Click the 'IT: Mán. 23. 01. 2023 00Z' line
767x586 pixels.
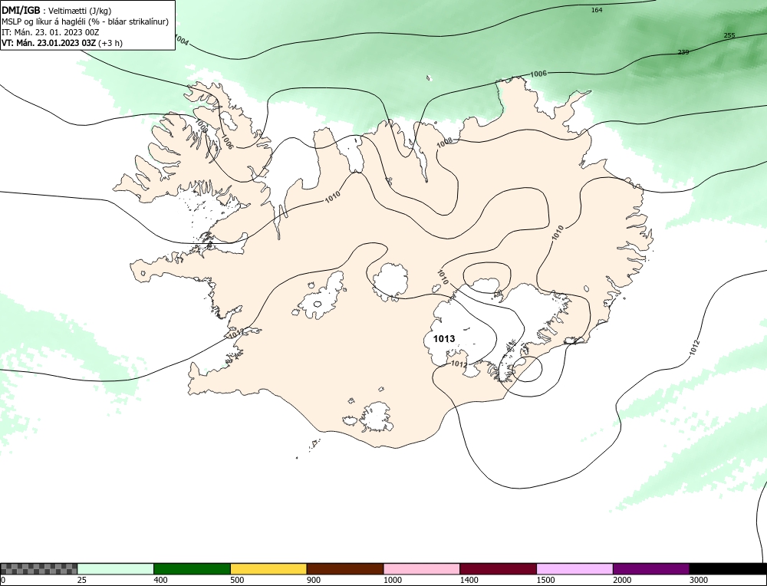point(51,32)
